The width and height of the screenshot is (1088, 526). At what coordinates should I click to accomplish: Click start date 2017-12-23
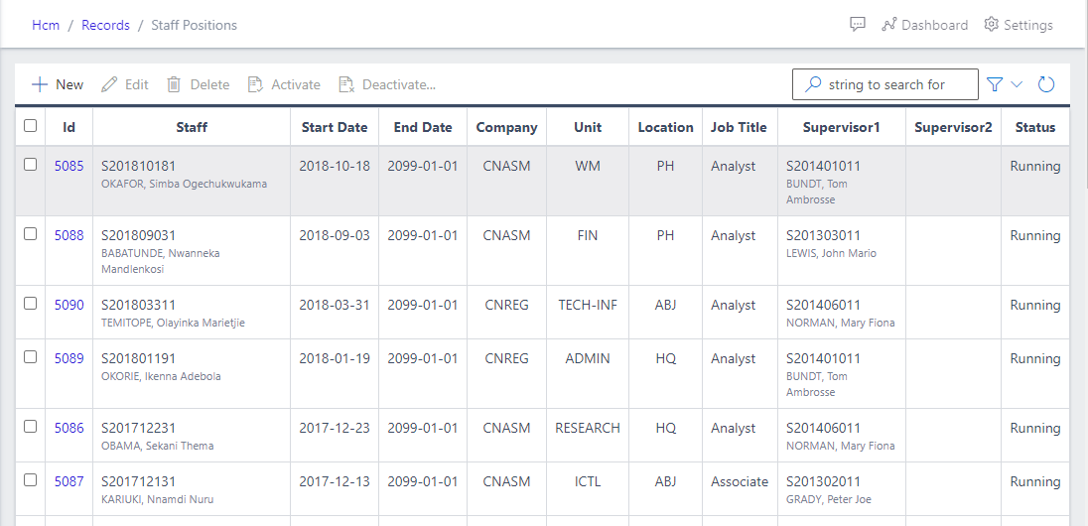point(335,428)
